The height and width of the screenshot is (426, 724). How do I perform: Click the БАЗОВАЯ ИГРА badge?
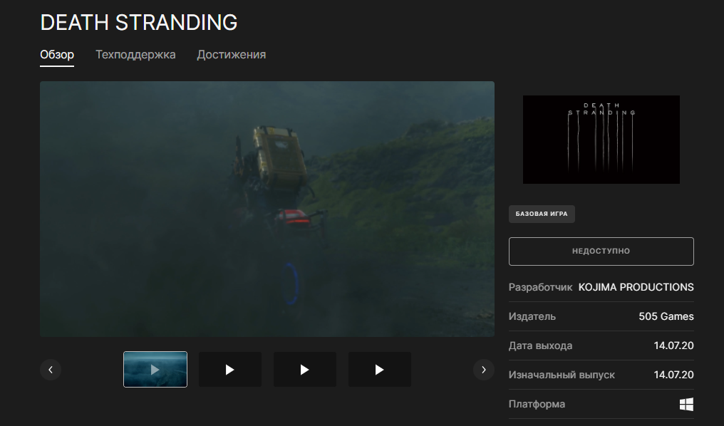coord(542,214)
